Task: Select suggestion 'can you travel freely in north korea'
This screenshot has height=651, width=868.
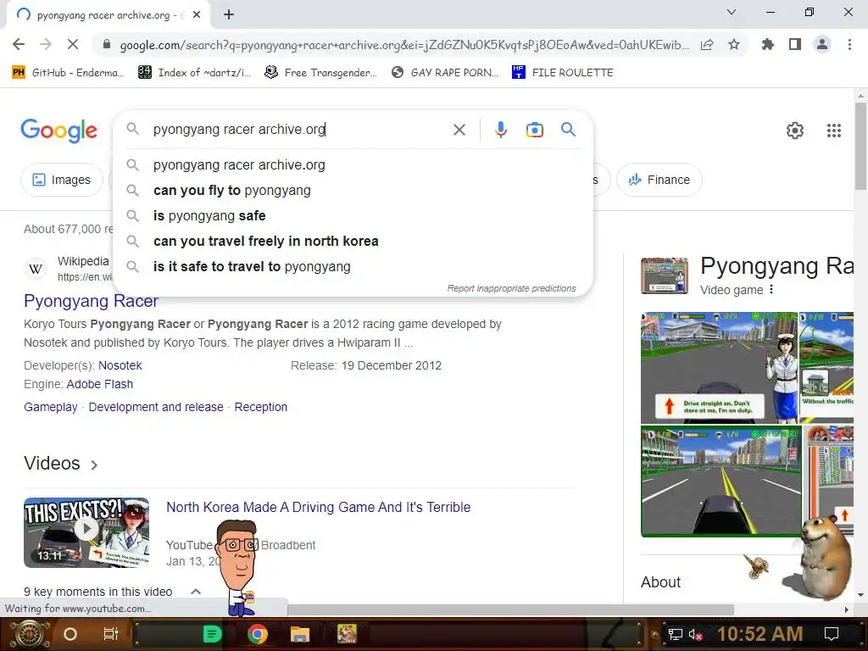Action: pyautogui.click(x=353, y=242)
